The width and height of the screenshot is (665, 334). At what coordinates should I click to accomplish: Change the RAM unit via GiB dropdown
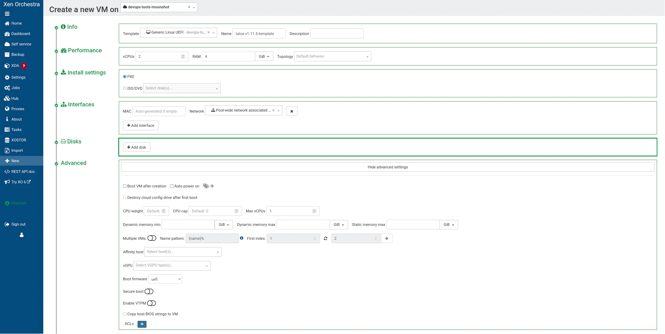tap(264, 56)
